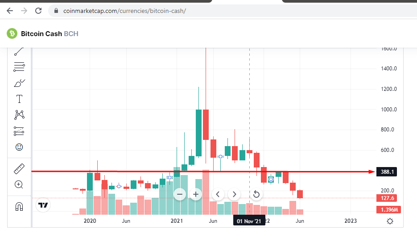Zoom out chart with minus button

(180, 194)
